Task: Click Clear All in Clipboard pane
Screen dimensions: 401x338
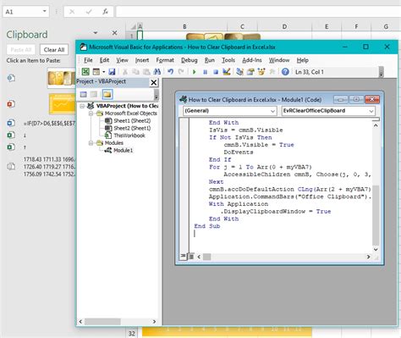Action: (x=54, y=50)
